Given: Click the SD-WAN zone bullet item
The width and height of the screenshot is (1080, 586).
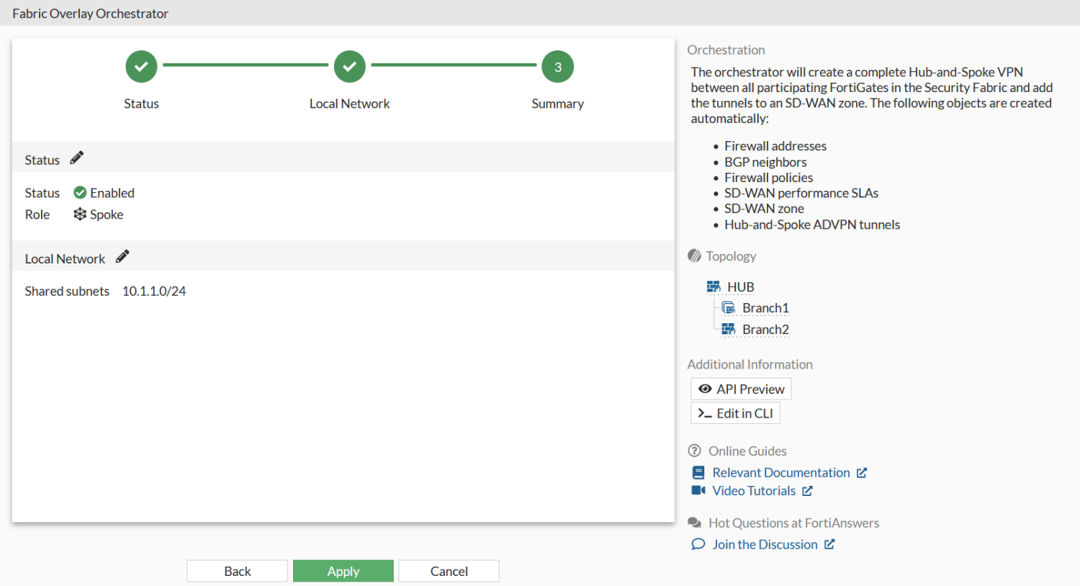Looking at the screenshot, I should (764, 209).
